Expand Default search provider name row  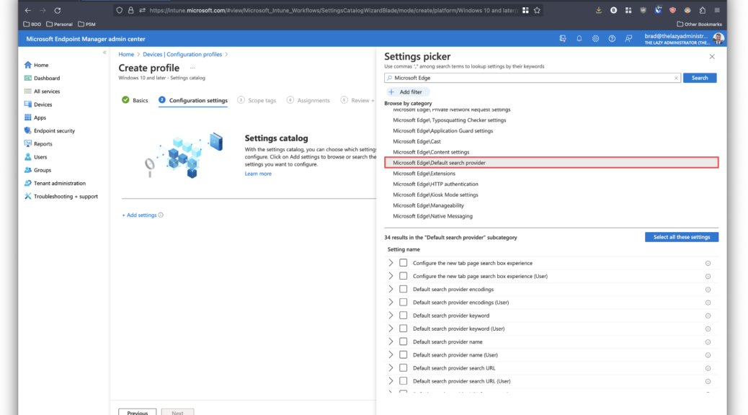(391, 342)
